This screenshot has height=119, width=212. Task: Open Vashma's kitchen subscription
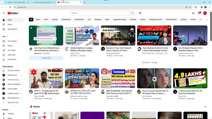(x=12, y=70)
